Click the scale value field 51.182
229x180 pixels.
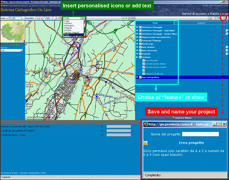pos(15,18)
